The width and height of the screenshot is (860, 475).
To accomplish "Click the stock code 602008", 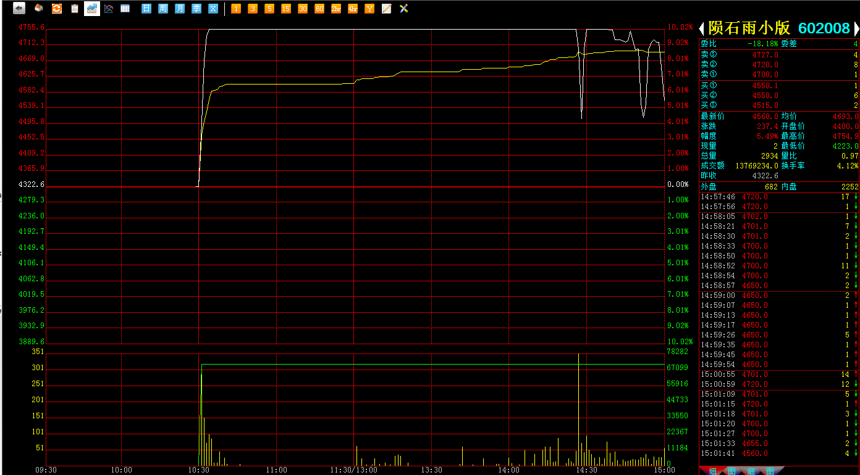I will coord(824,28).
